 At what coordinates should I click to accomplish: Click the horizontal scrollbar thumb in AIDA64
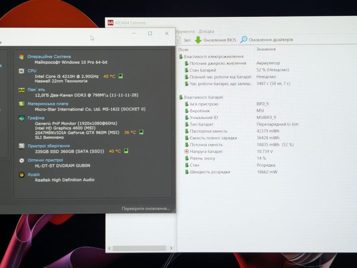coord(139,248)
